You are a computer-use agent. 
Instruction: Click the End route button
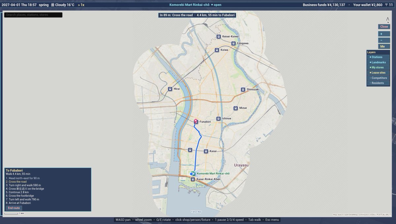click(14, 208)
